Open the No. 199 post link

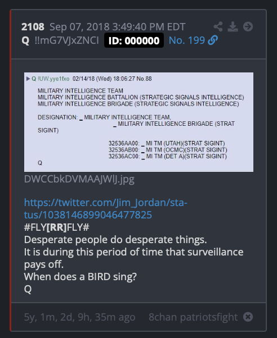click(186, 40)
